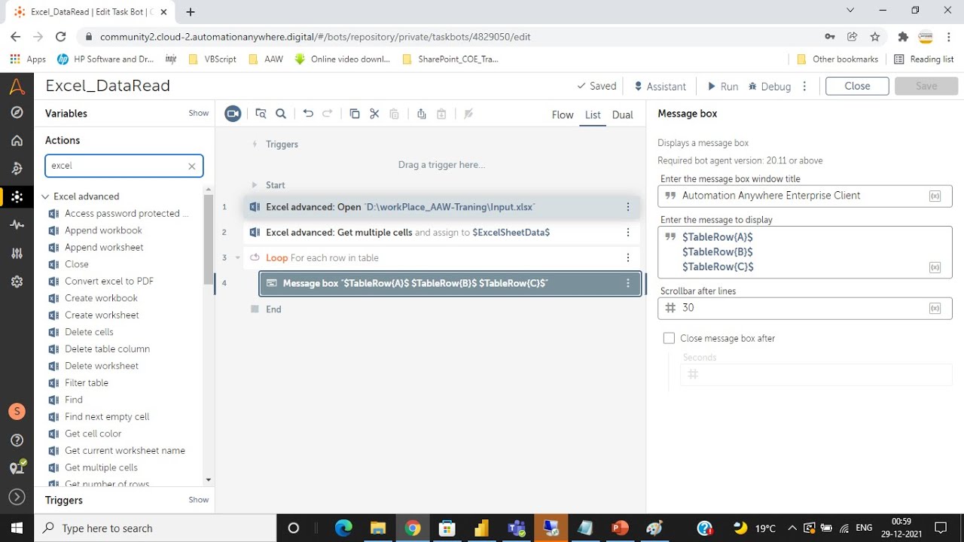This screenshot has width=964, height=542.
Task: Open device status icon in sidebar
Action: coord(17,467)
